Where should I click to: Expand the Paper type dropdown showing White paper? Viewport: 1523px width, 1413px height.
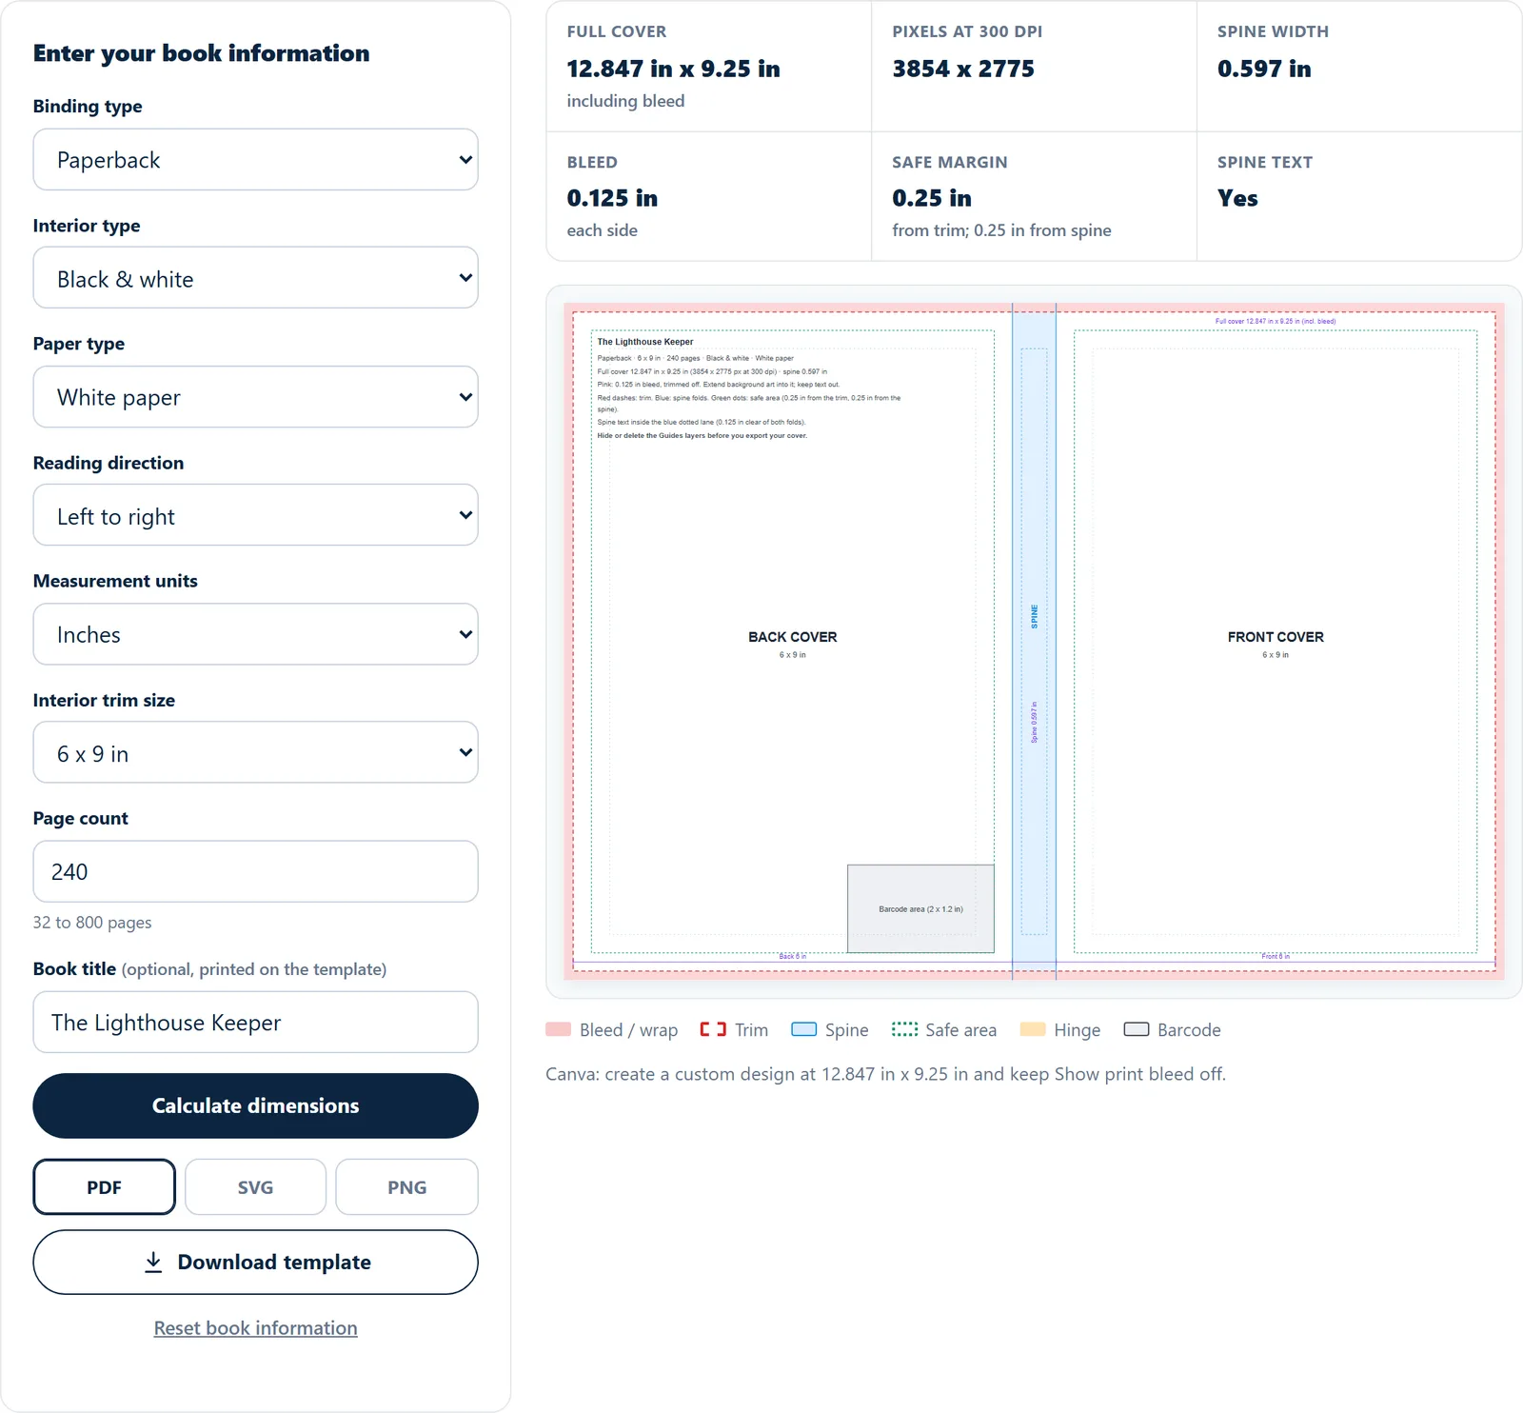pyautogui.click(x=255, y=397)
